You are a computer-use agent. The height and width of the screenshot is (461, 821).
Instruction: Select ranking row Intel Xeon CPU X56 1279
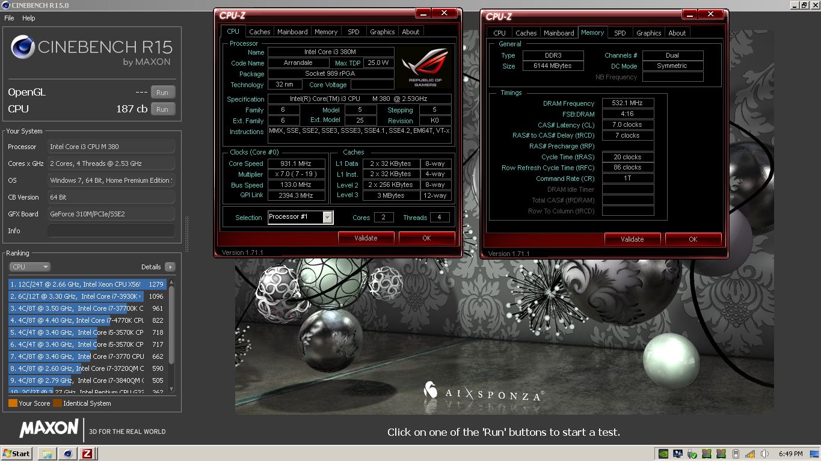pyautogui.click(x=87, y=284)
